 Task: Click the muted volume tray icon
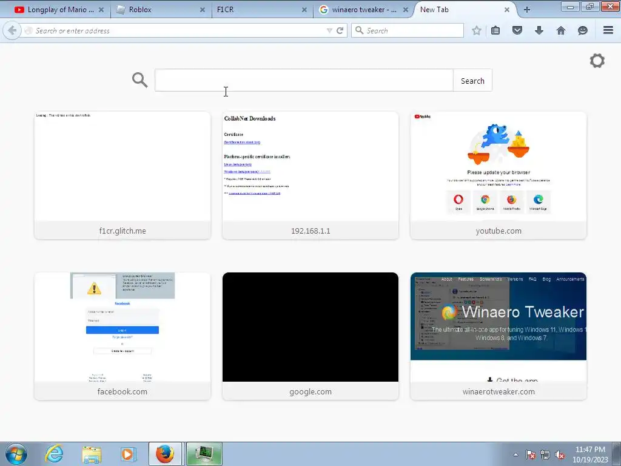(x=560, y=455)
